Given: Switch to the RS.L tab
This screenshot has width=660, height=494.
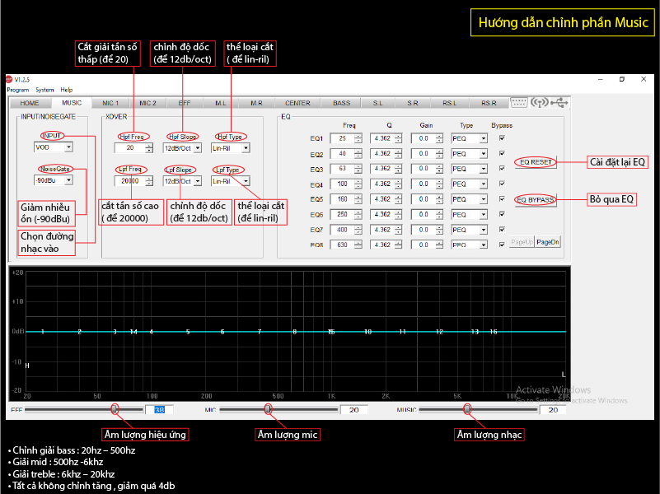Looking at the screenshot, I should (x=449, y=103).
